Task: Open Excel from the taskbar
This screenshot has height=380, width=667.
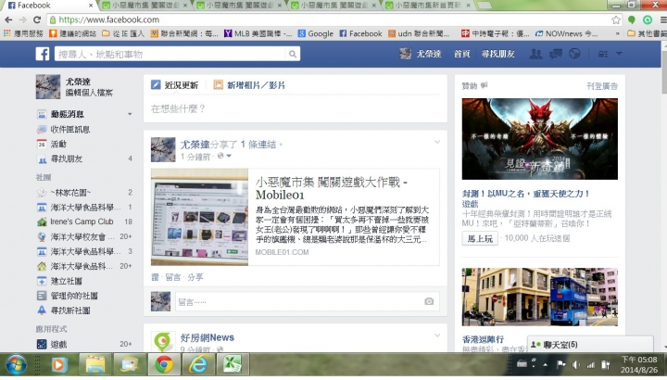Action: click(x=233, y=364)
